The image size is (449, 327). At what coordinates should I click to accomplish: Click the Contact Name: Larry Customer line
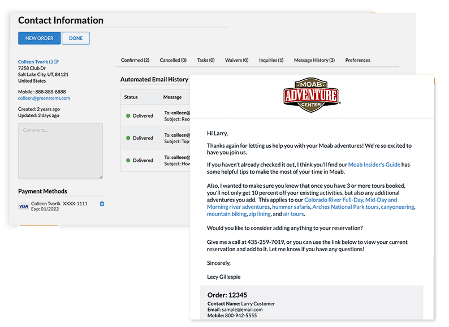[241, 303]
